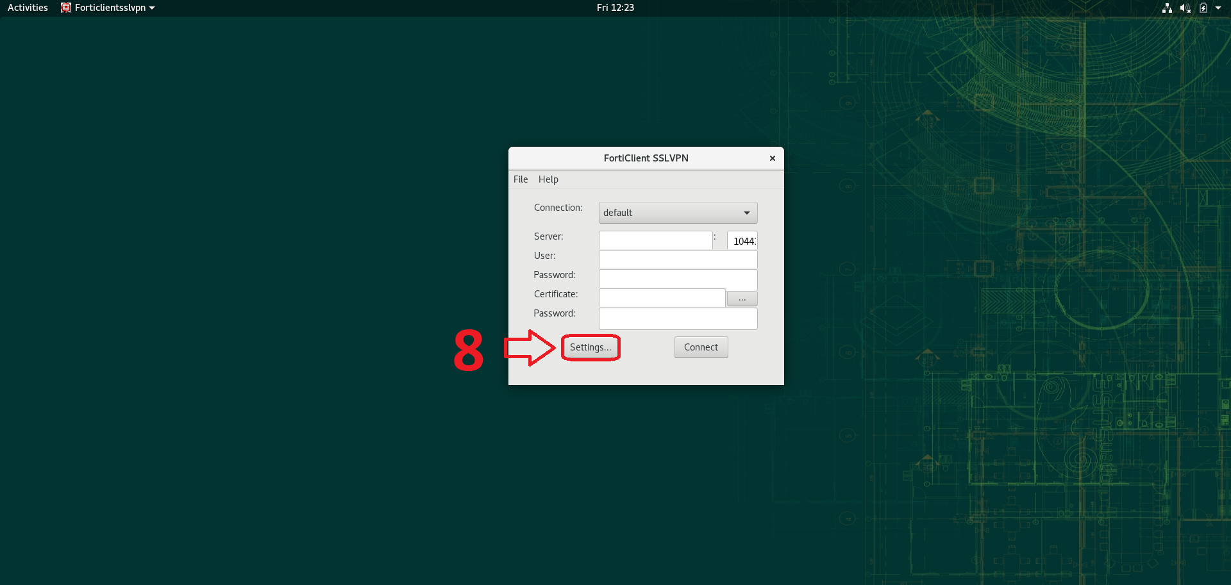Screen dimensions: 1231x585
Task: Click the battery status icon in top bar
Action: click(x=1203, y=8)
